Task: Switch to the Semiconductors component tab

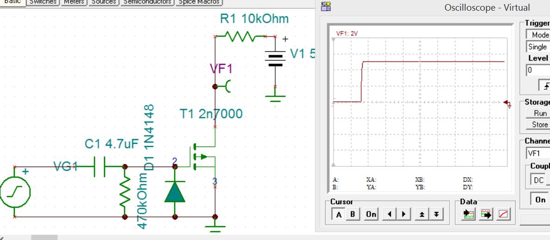Action: [147, 2]
